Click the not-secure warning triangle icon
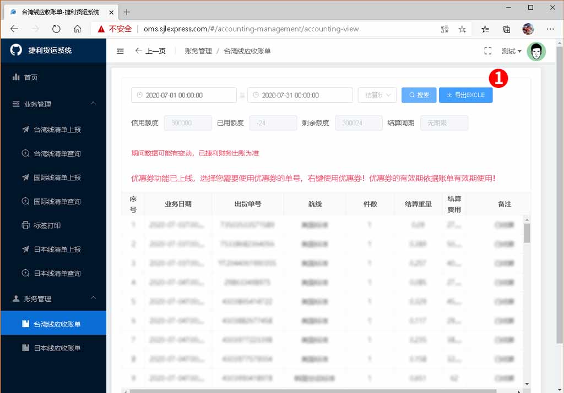564x393 pixels. pos(101,29)
